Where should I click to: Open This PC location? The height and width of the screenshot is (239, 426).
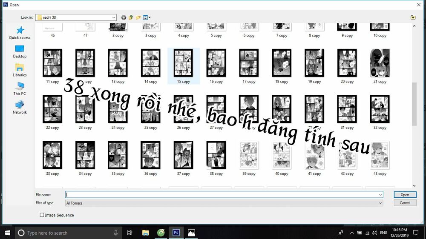(20, 89)
